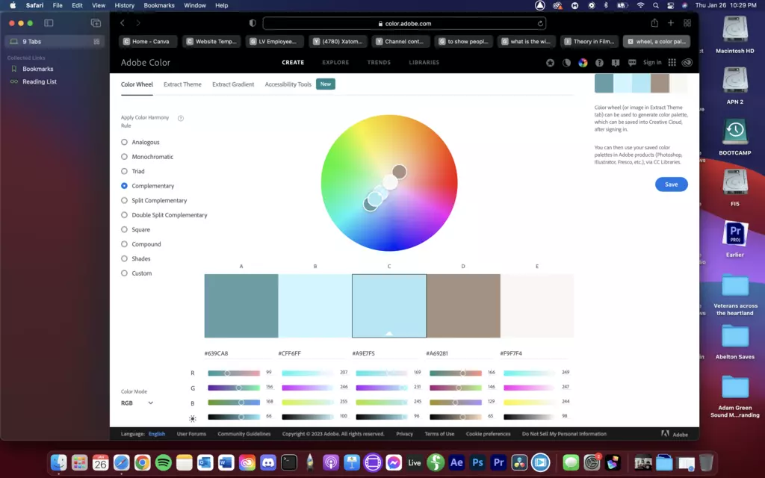Open the Macintosh HD desktop drive
765x478 pixels.
point(735,34)
